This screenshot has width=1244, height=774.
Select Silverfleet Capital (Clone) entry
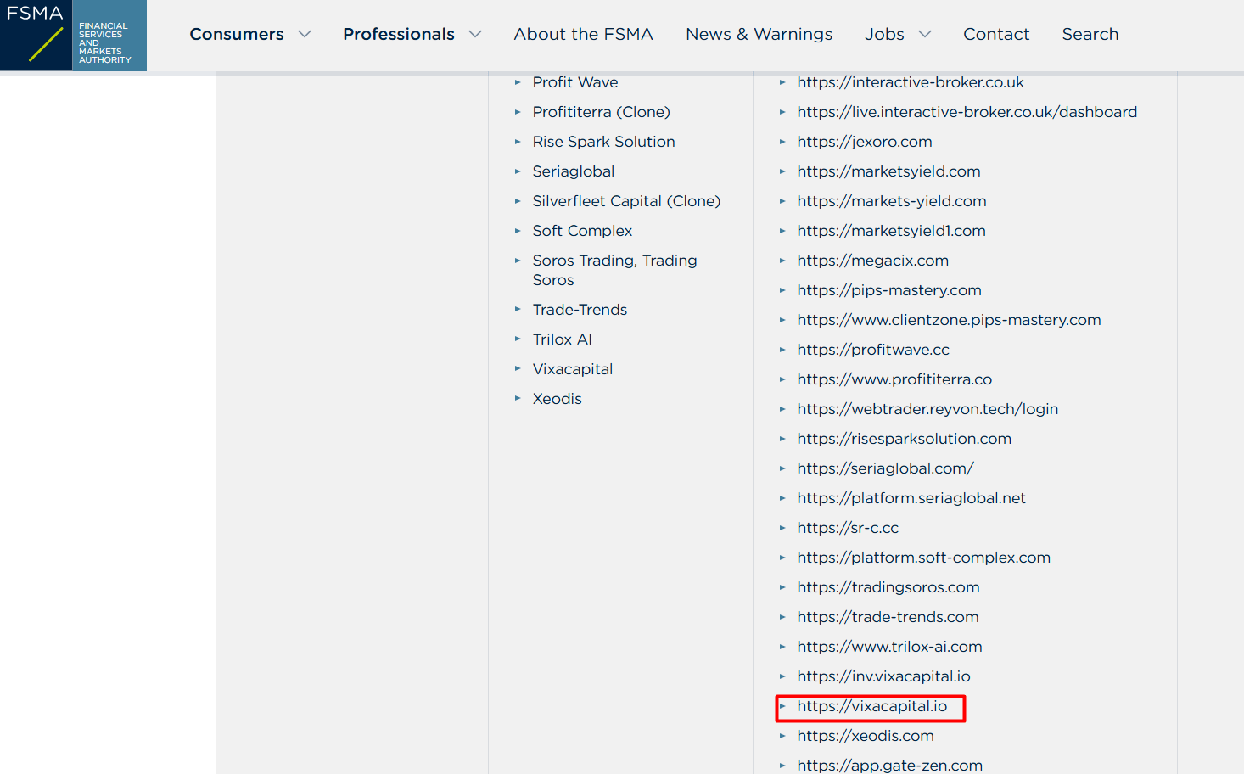[626, 201]
